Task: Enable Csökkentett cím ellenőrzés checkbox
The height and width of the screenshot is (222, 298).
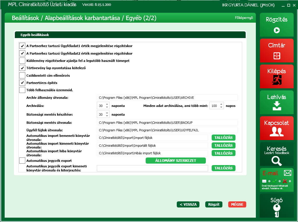Action: click(x=22, y=75)
